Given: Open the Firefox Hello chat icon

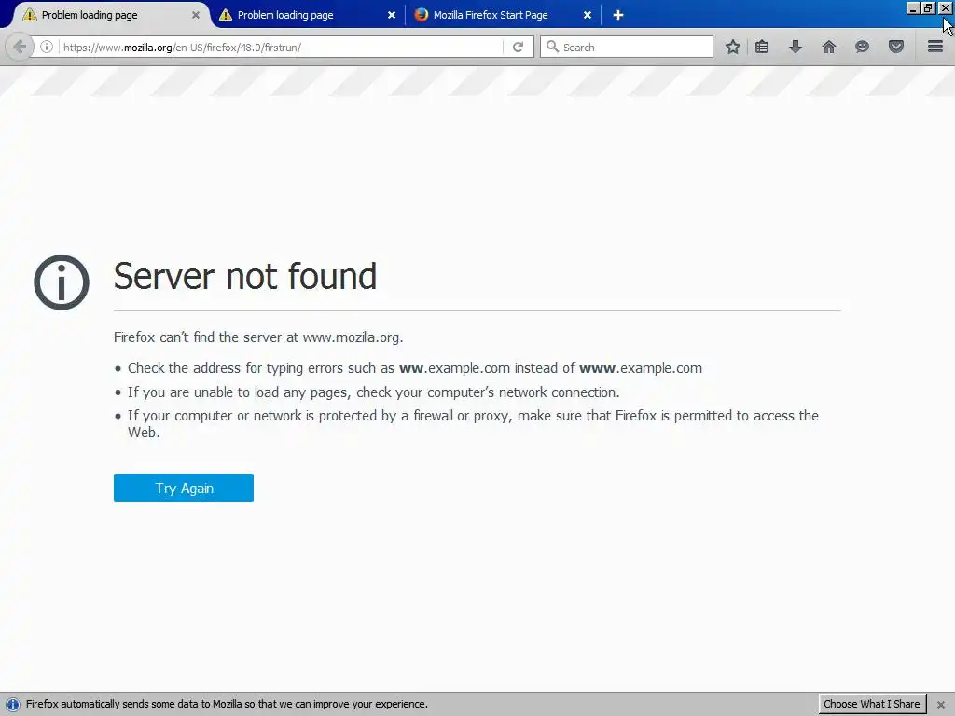Looking at the screenshot, I should pyautogui.click(x=862, y=47).
